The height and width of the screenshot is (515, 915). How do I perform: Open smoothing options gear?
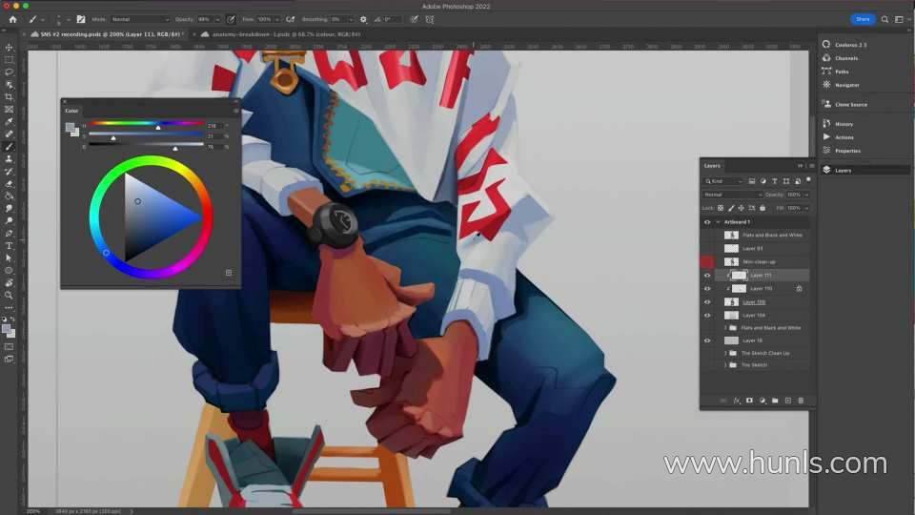363,19
